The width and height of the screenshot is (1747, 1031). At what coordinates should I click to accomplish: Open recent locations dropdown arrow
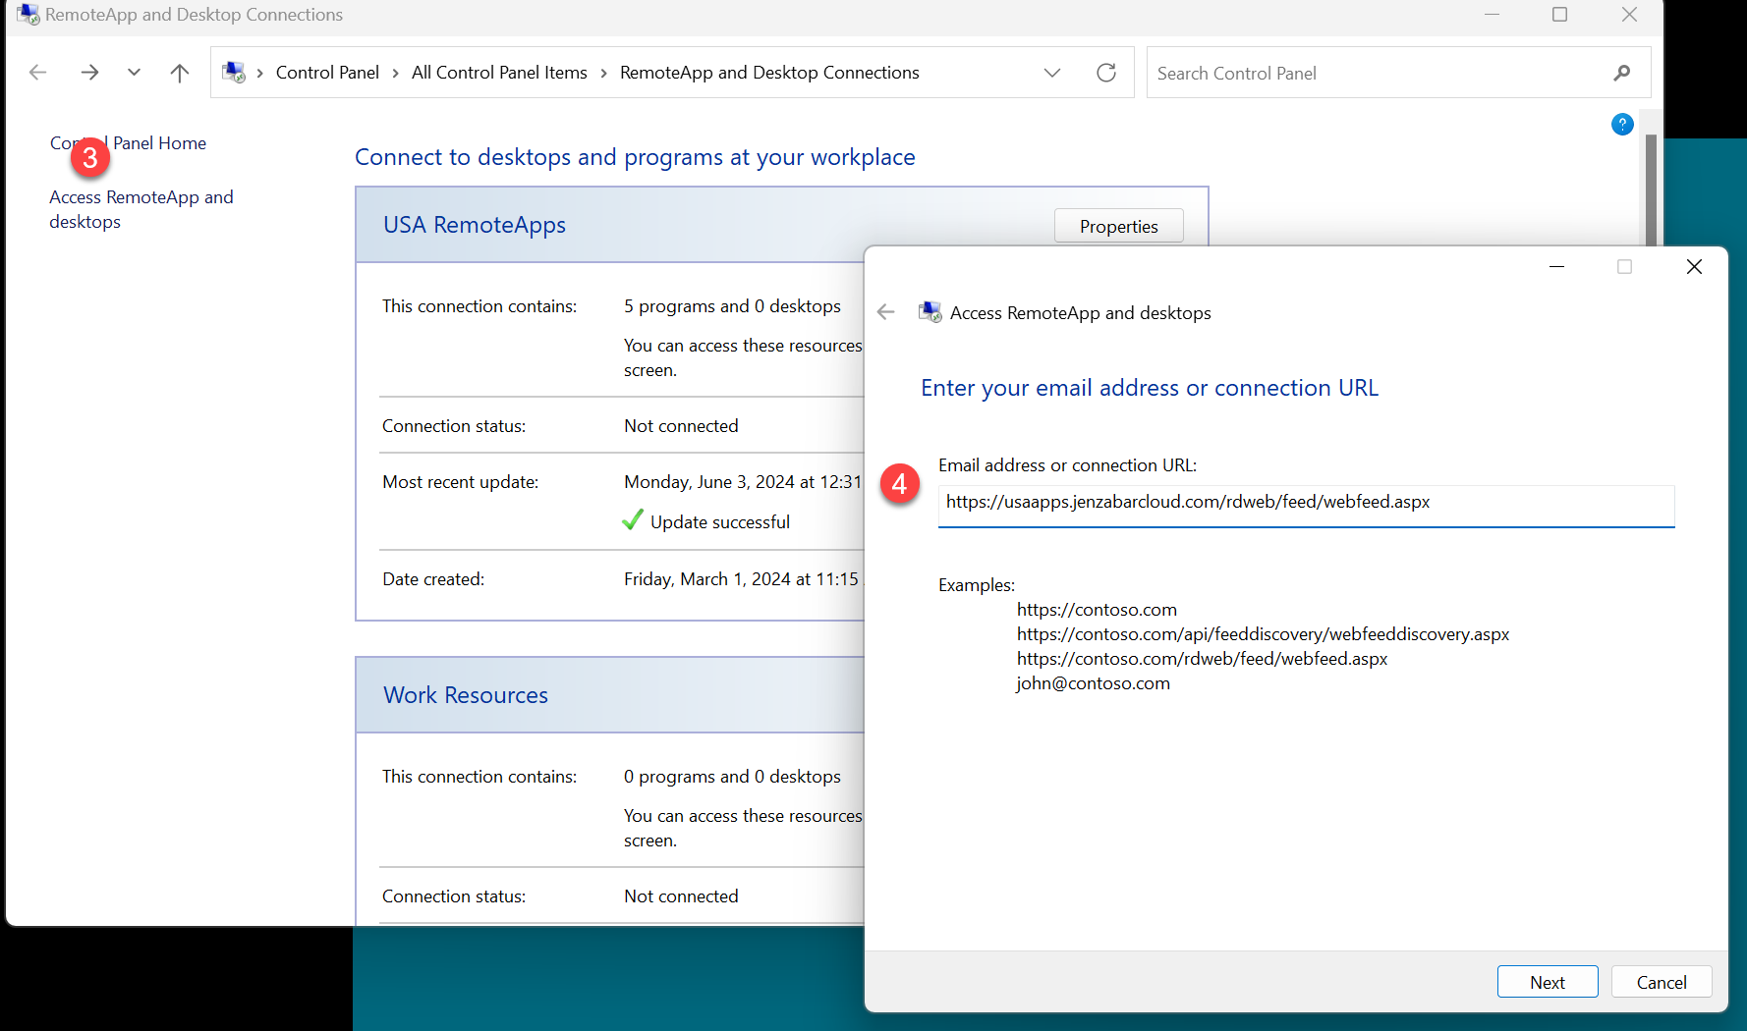(x=134, y=73)
